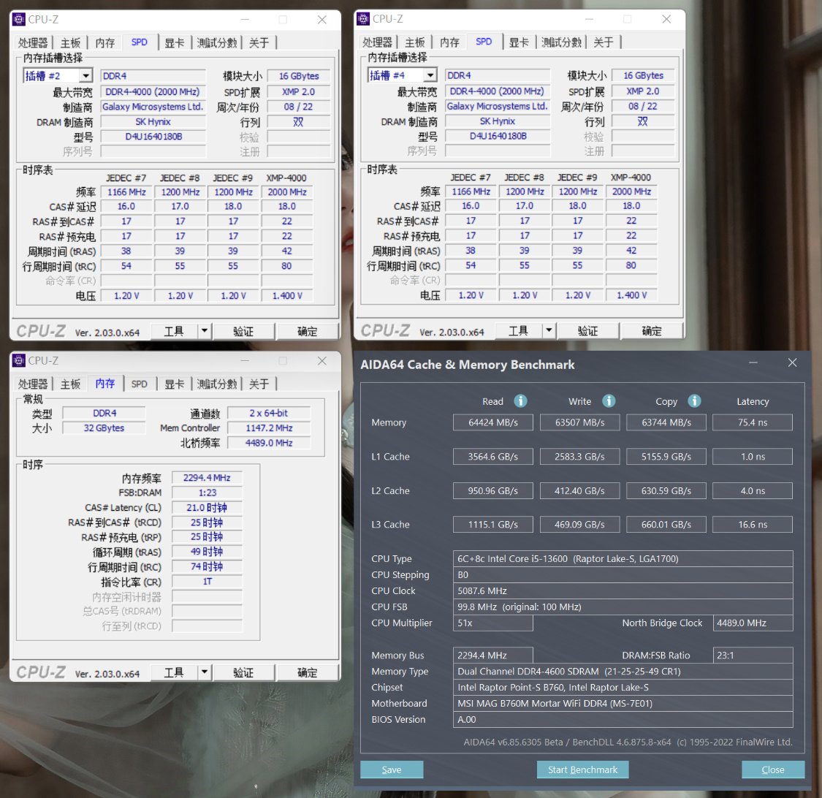Screen dimensions: 822x798
Task: Expand tools arrow in bottom CPU-Z memory window
Action: pyautogui.click(x=205, y=672)
